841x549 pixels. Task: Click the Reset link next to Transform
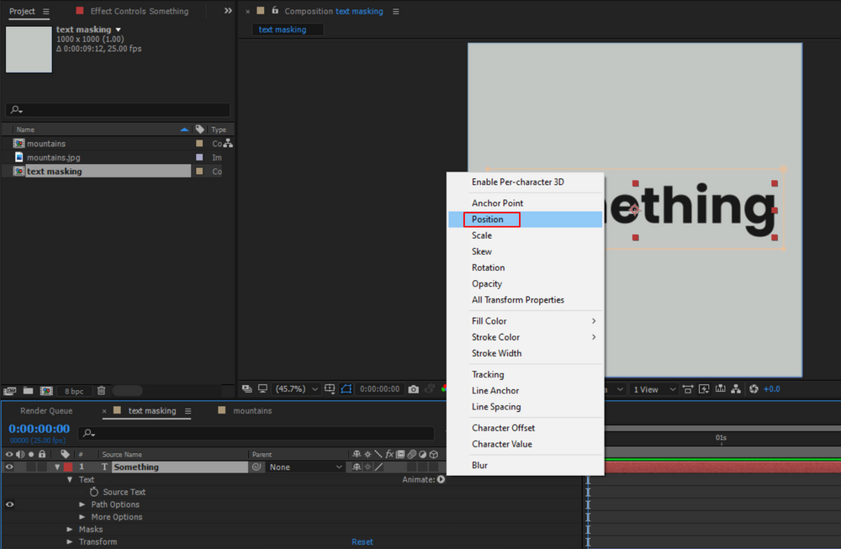click(362, 541)
